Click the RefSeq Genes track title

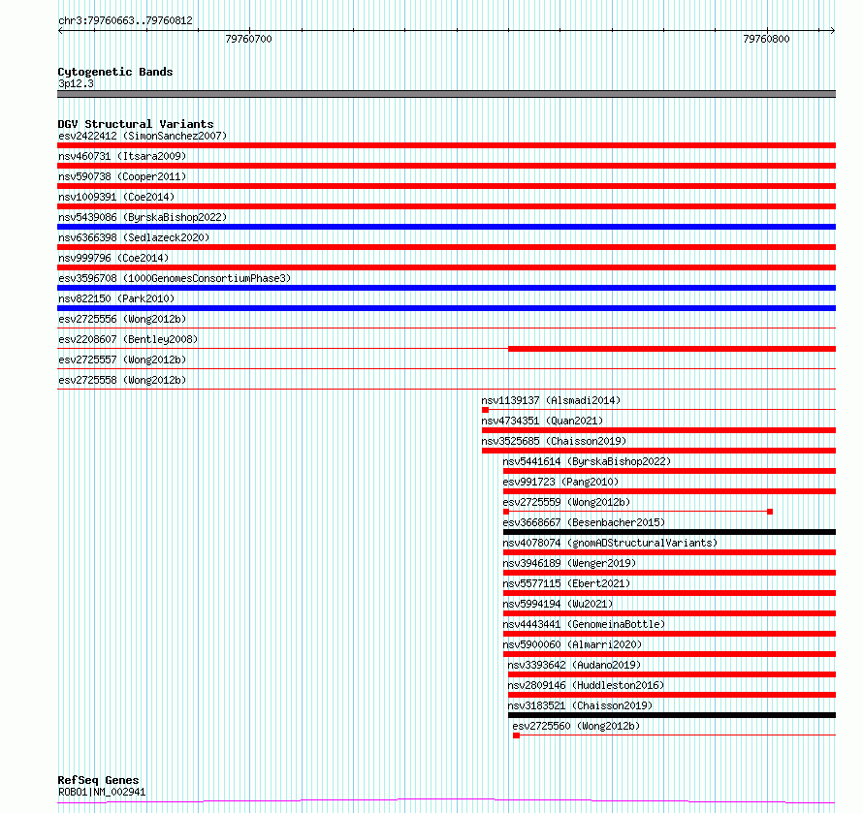pos(98,780)
